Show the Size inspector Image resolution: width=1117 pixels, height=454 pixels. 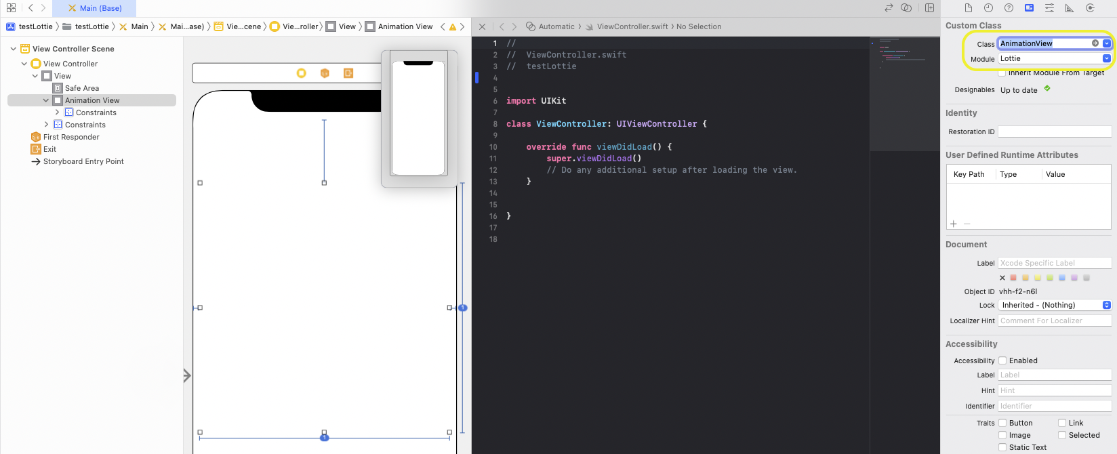pyautogui.click(x=1070, y=8)
